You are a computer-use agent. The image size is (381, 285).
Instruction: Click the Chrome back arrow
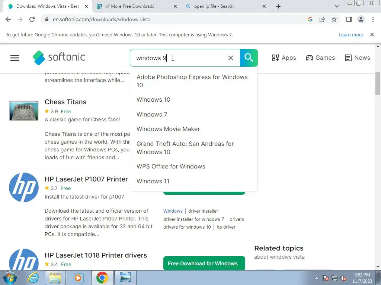(x=8, y=19)
